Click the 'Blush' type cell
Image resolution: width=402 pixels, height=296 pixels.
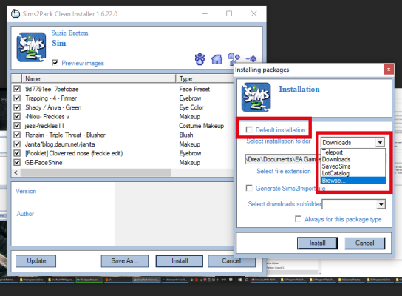click(186, 135)
